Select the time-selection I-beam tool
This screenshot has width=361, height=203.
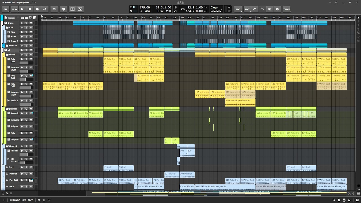tap(358, 21)
